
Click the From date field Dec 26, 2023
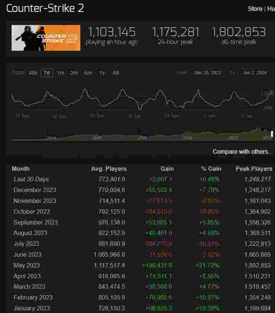point(207,73)
